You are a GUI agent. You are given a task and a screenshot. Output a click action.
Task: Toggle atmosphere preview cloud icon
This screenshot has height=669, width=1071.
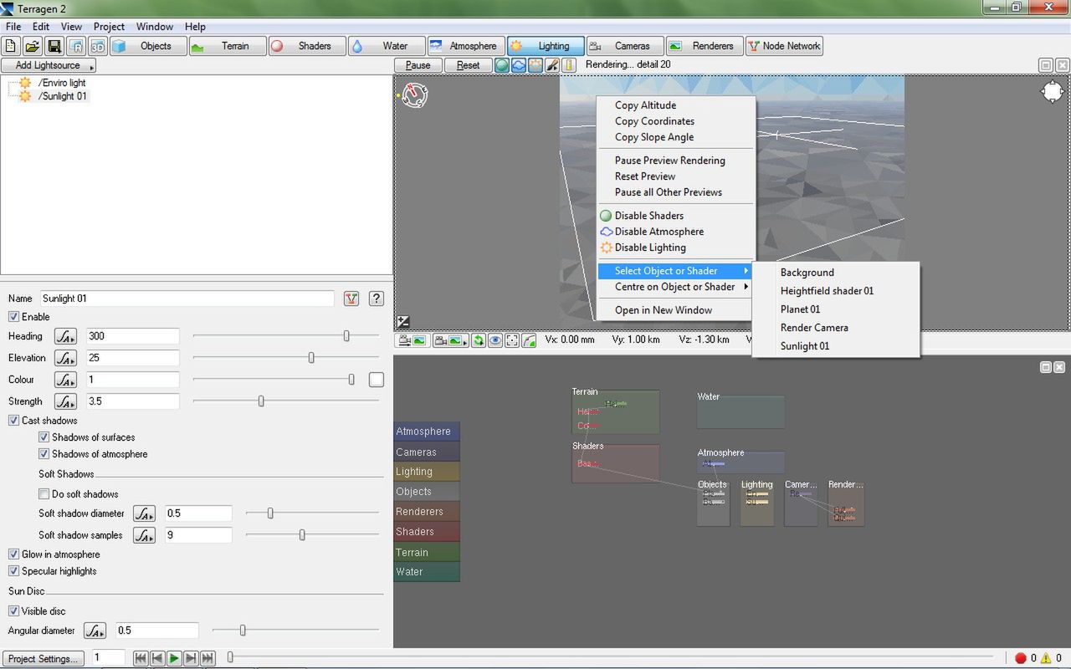[x=519, y=65]
